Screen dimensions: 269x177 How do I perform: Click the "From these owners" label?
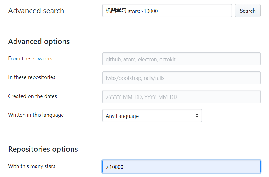pos(30,58)
